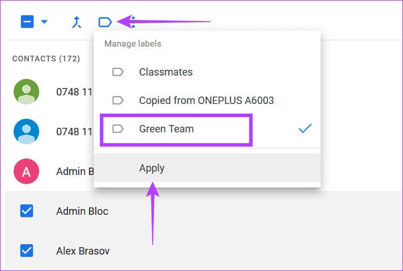Viewport: 403px width, 271px height.
Task: Choose the Classmates label
Action: click(x=207, y=72)
